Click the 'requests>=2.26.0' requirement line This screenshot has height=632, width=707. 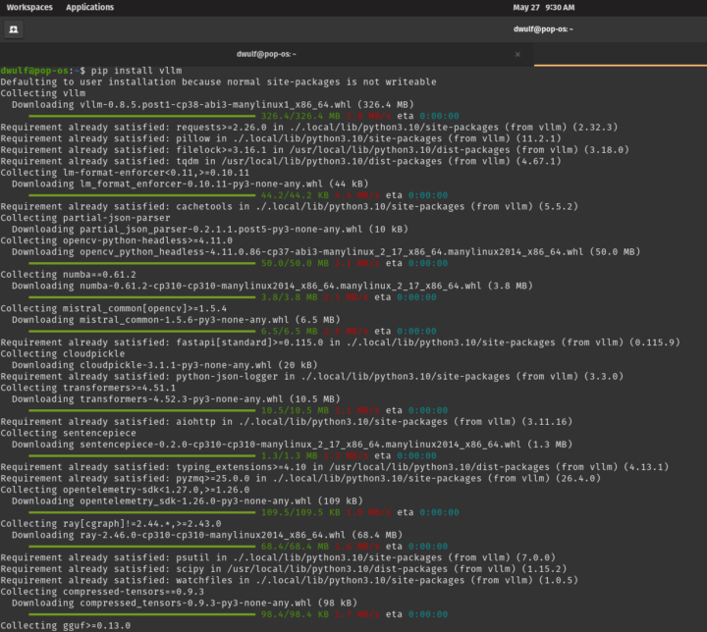click(x=309, y=128)
